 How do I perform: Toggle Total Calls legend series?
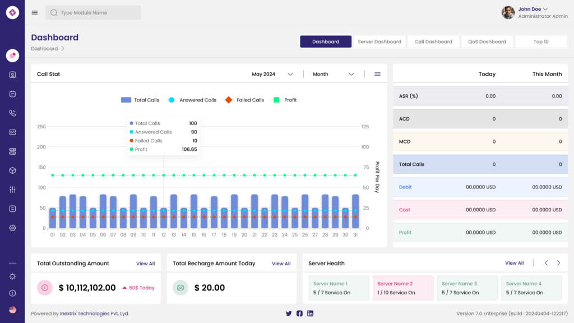[140, 100]
